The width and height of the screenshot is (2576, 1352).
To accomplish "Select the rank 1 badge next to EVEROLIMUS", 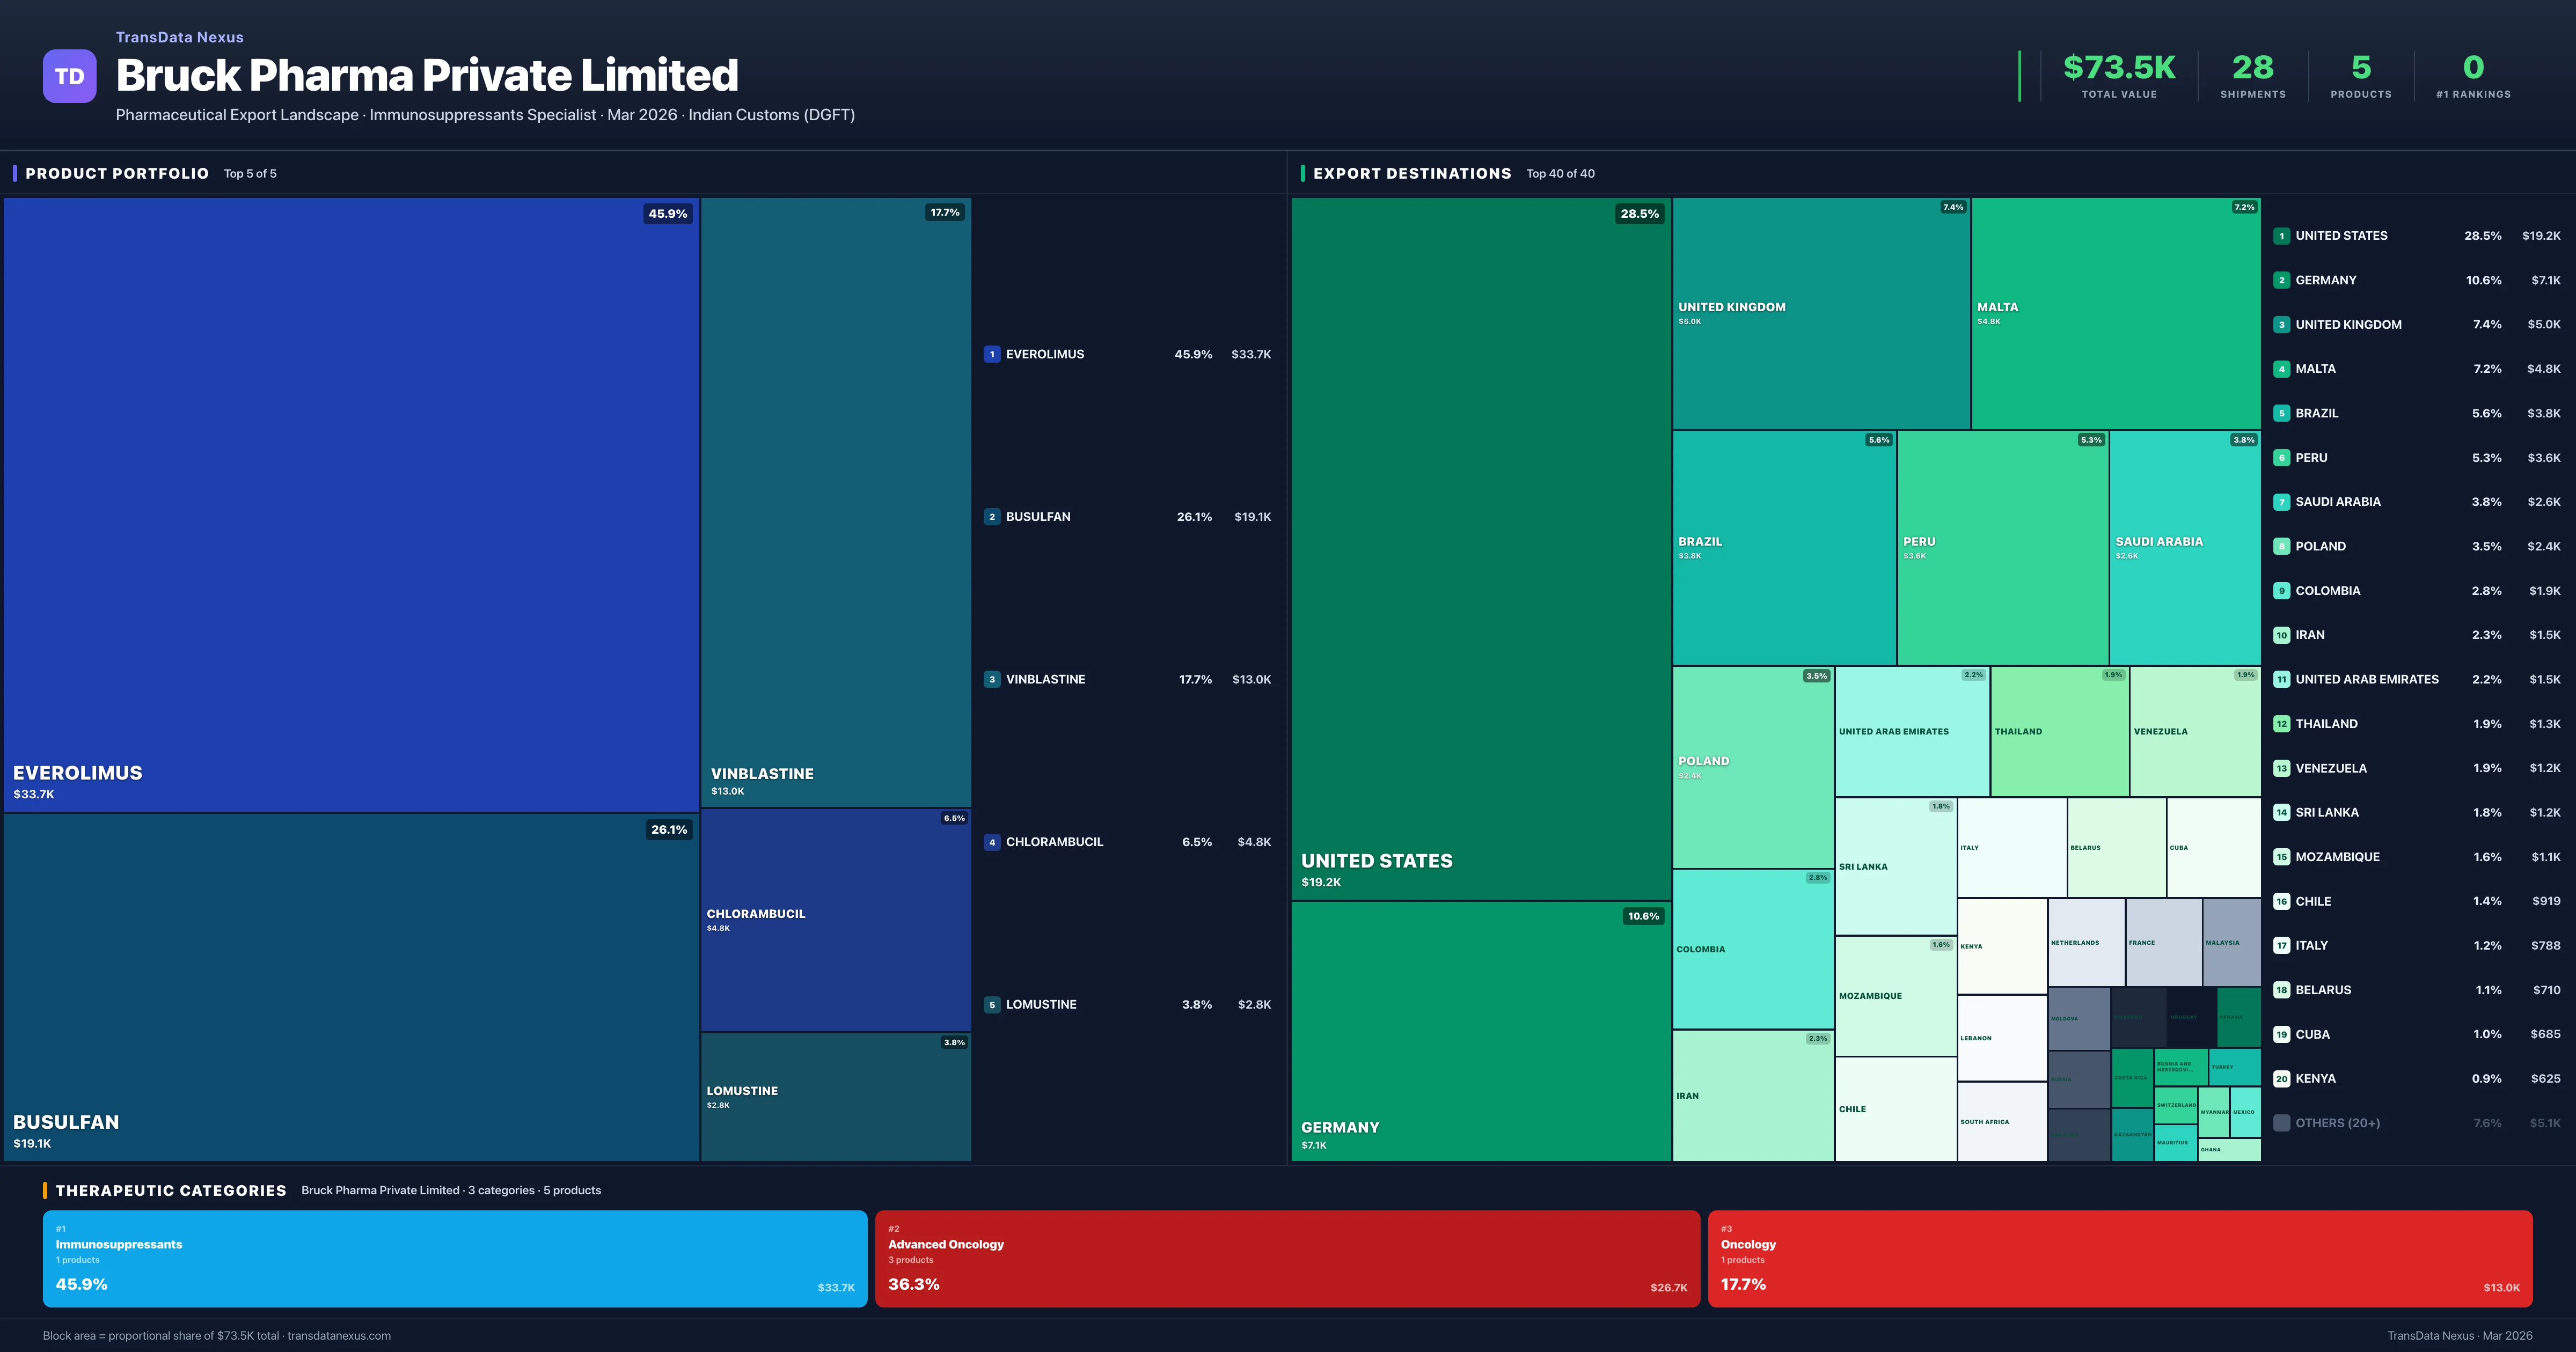I will [x=992, y=353].
